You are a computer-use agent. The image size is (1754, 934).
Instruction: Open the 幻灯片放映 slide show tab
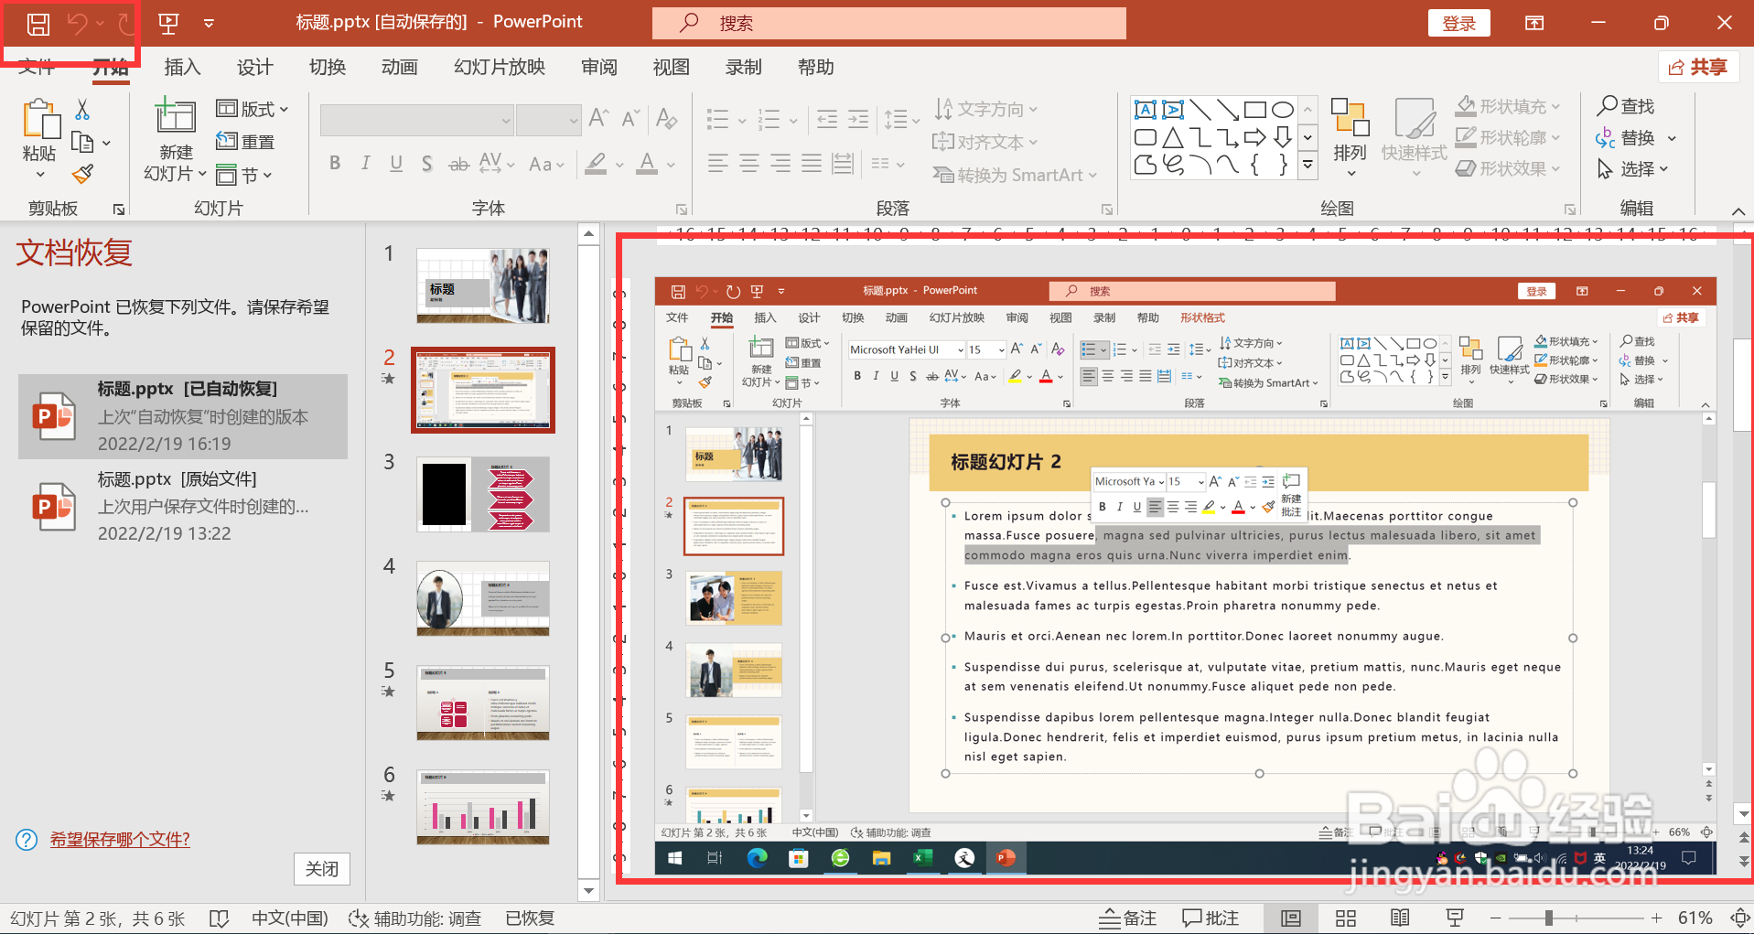coord(500,67)
